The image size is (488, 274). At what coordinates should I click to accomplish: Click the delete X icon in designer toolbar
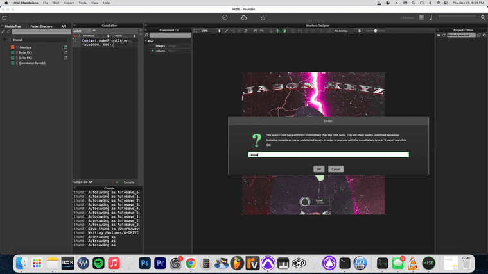[239, 31]
